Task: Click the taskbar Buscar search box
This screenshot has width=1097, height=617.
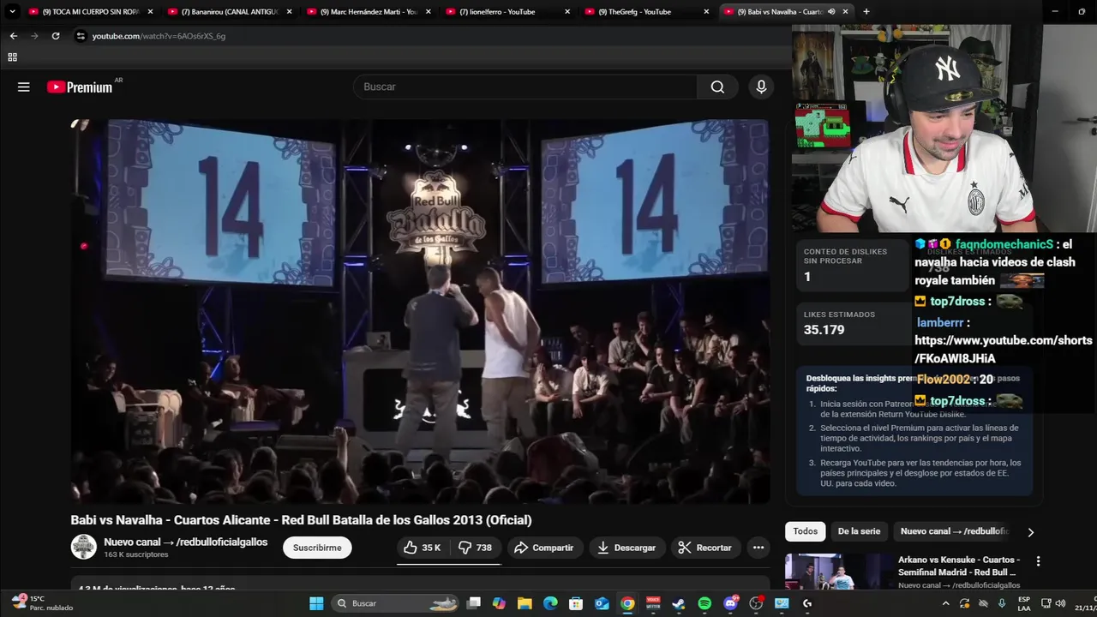Action: pos(396,603)
